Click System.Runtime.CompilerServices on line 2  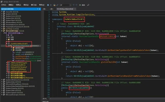pos(77,15)
